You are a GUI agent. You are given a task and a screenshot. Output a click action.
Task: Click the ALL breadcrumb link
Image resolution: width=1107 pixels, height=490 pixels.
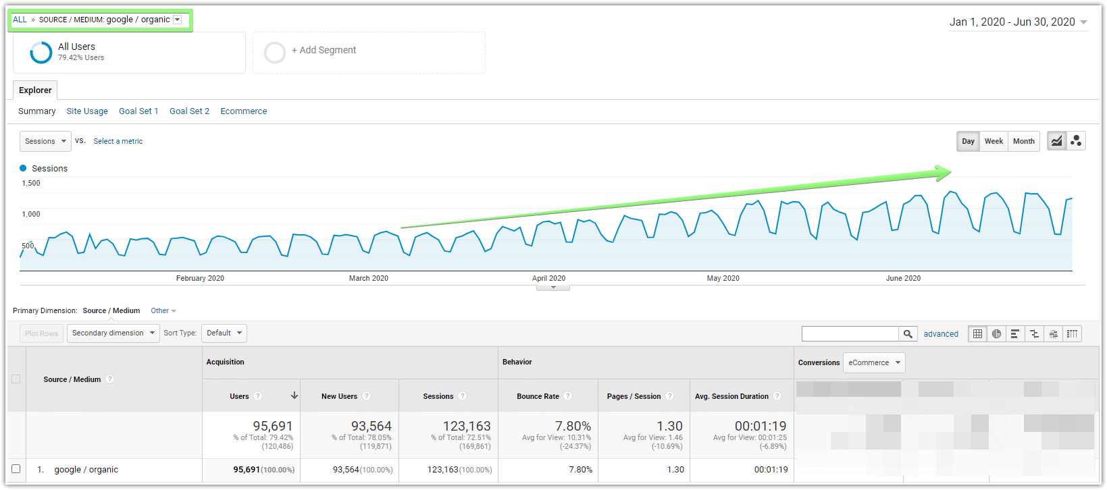pyautogui.click(x=20, y=20)
